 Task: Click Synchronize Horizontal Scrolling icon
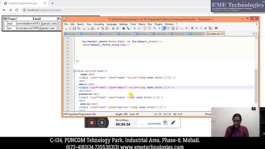pos(149,28)
